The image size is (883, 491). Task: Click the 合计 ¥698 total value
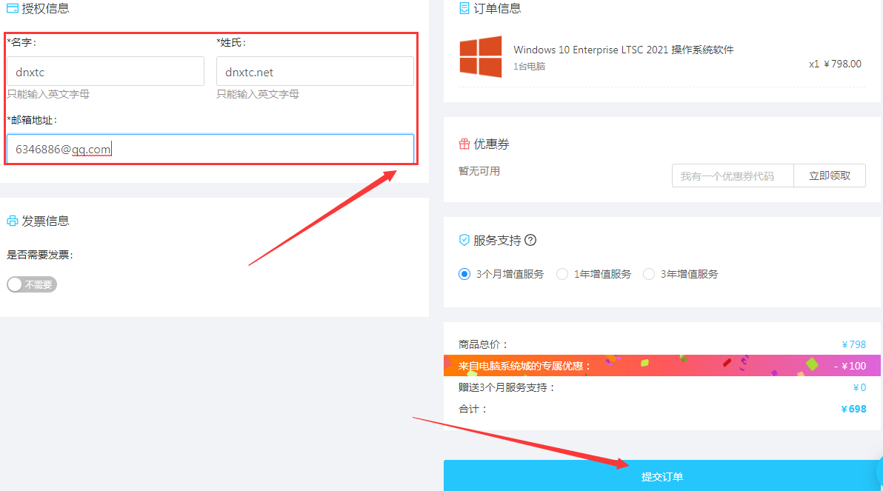[x=853, y=409]
